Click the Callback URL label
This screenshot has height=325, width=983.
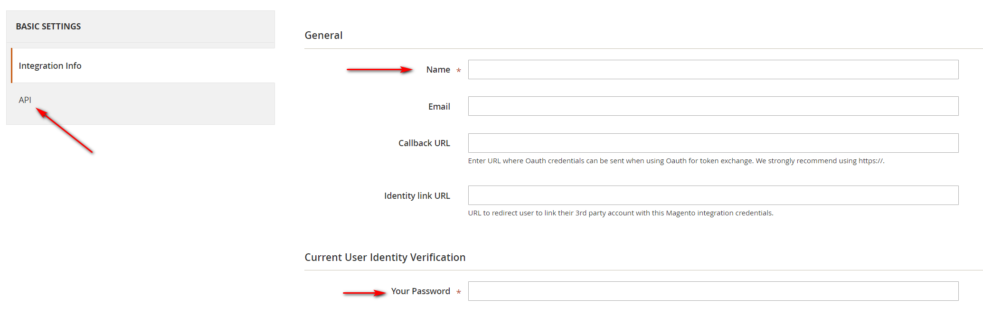coord(424,143)
